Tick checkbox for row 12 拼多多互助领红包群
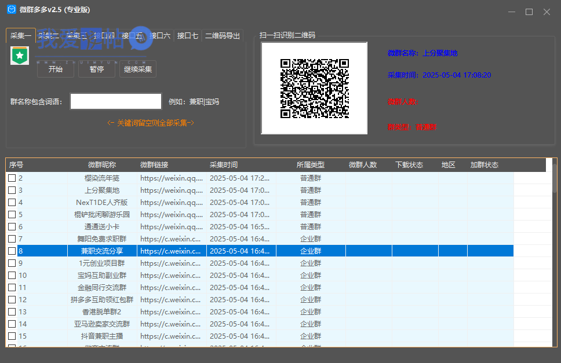Viewport: 561px width, 363px height. tap(12, 299)
